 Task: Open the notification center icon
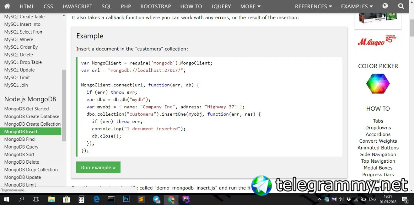[405, 200]
